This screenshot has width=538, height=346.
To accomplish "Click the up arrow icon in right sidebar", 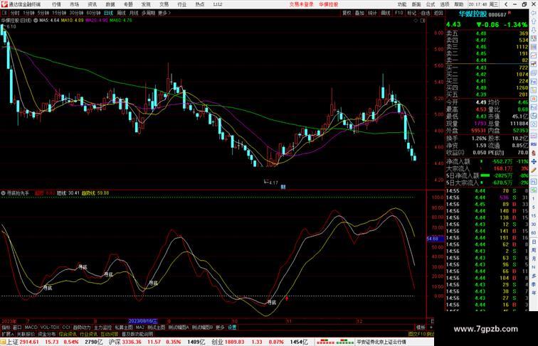I will [534, 21].
